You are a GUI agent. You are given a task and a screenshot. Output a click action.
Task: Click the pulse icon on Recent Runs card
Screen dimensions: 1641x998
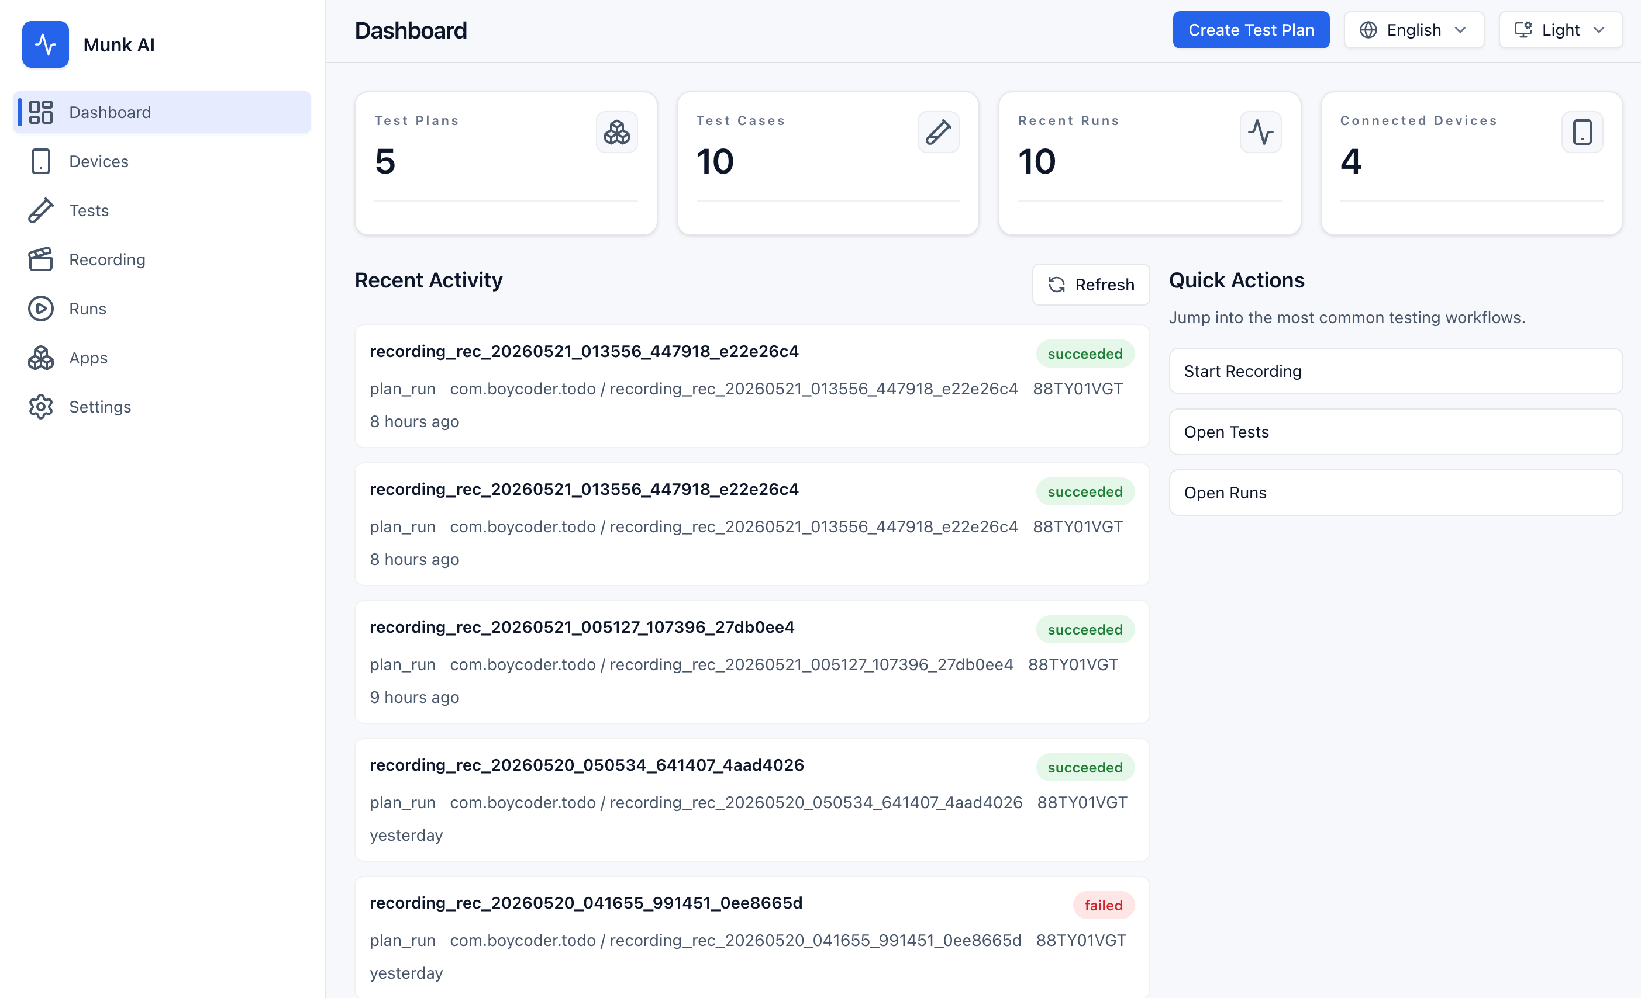[1261, 131]
